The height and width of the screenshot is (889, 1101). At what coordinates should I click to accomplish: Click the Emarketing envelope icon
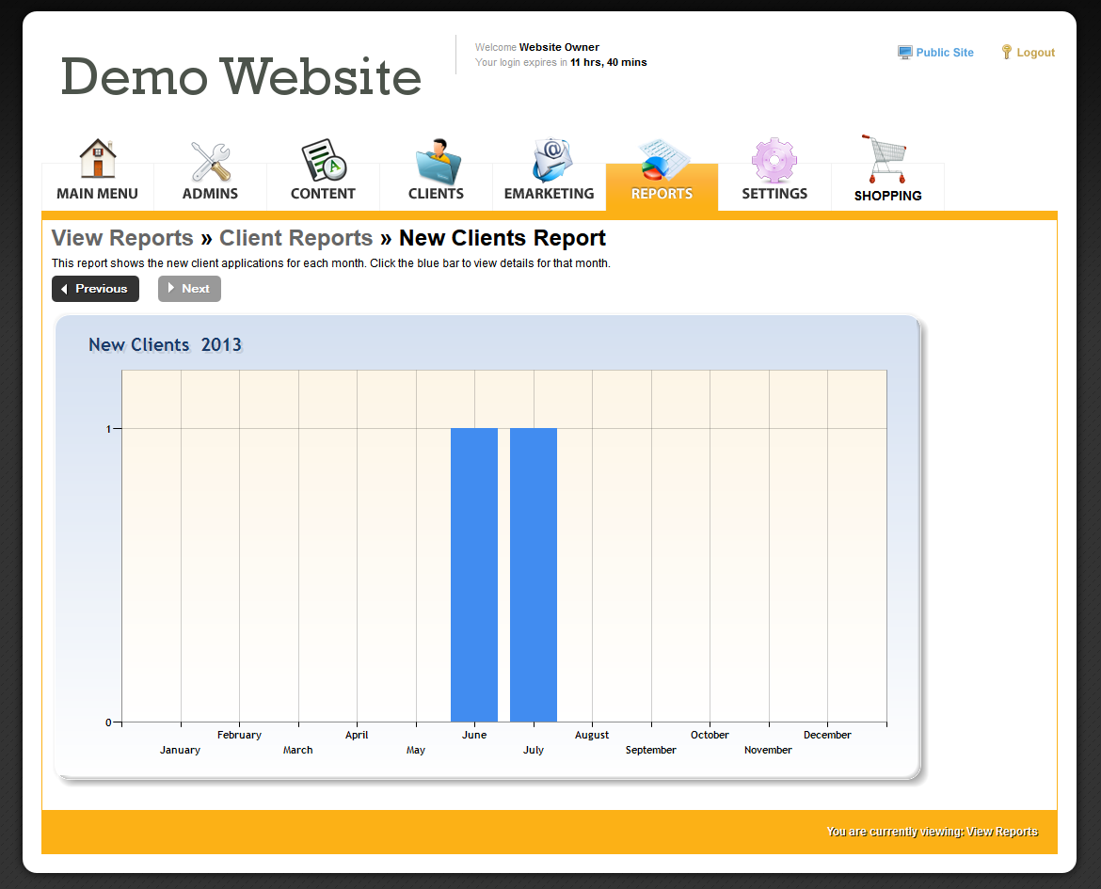pos(550,161)
